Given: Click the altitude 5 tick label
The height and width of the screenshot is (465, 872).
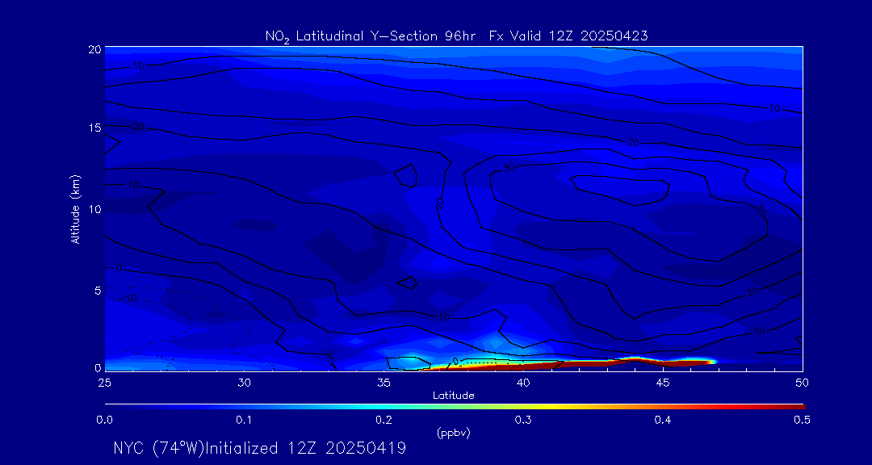Looking at the screenshot, I should click(x=95, y=290).
